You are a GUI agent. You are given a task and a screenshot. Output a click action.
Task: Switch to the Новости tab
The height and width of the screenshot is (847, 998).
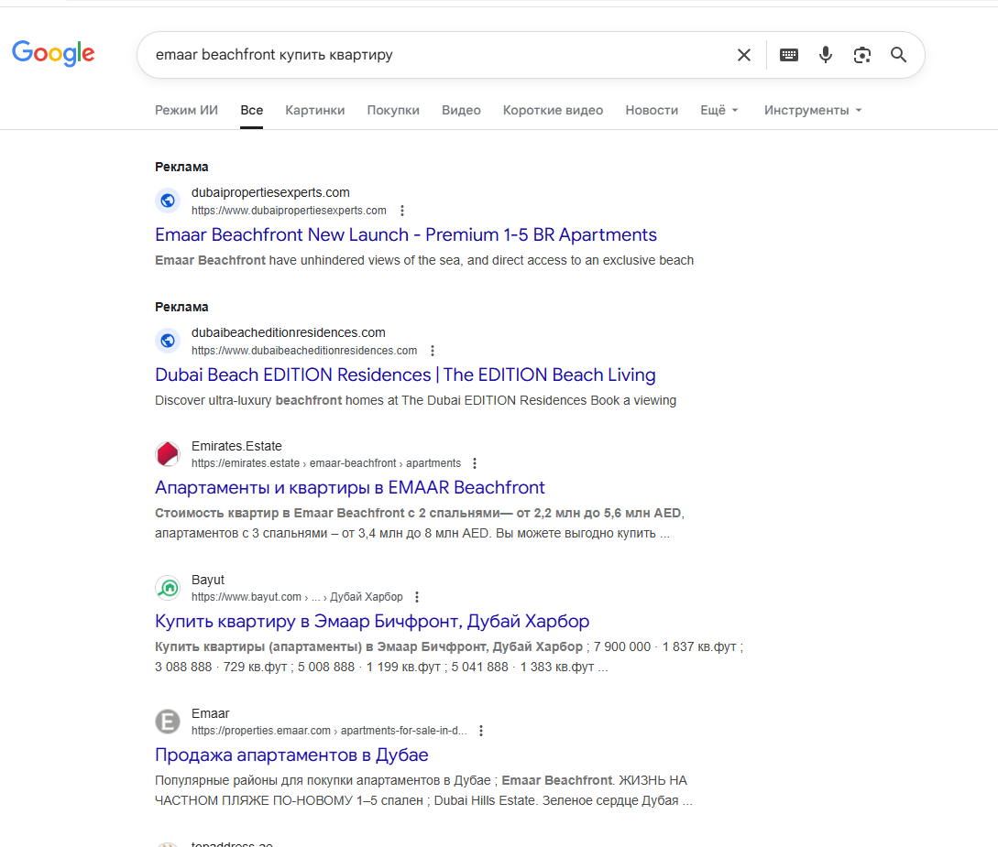coord(652,110)
